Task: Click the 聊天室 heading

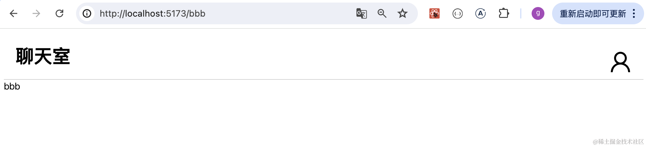Action: point(43,56)
